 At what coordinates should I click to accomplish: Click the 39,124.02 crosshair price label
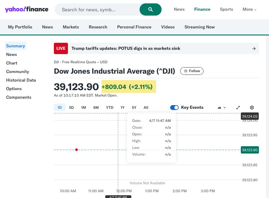point(250,116)
